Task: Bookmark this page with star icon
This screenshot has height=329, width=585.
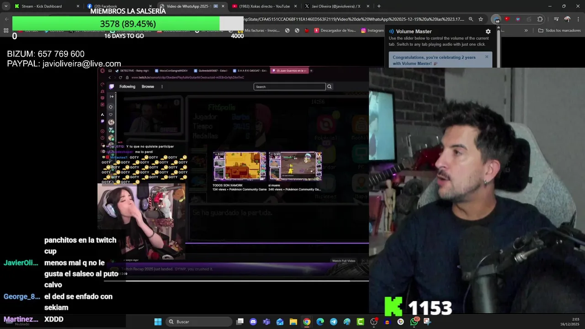Action: coord(481,19)
